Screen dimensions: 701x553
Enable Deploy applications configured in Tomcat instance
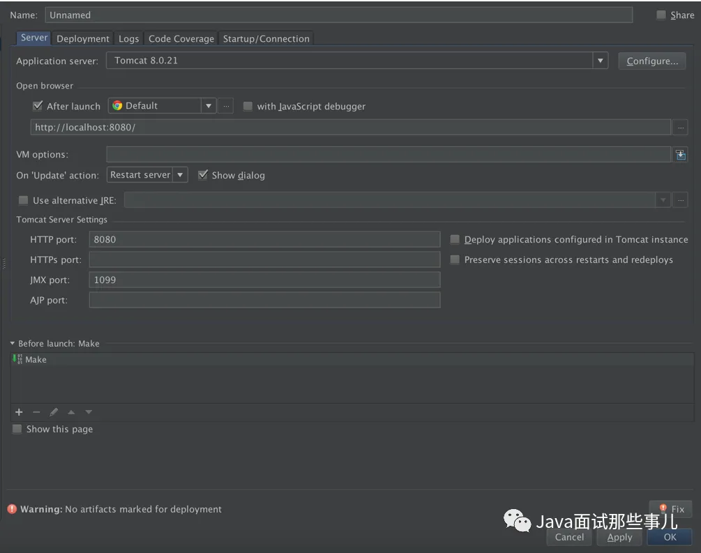pos(455,239)
